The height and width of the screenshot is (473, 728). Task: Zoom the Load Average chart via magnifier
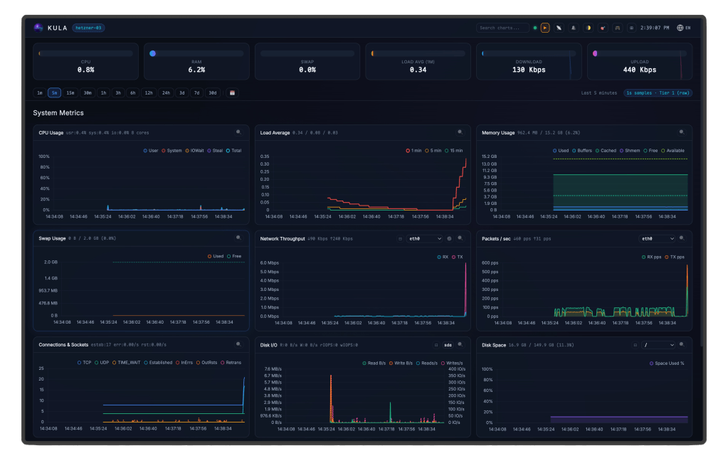pyautogui.click(x=460, y=132)
